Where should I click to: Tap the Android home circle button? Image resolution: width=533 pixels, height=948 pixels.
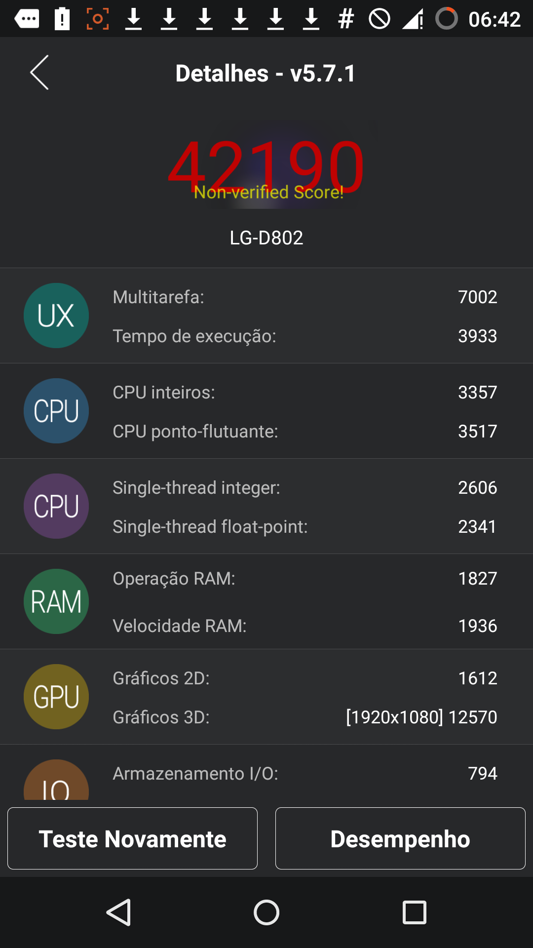coord(266,912)
